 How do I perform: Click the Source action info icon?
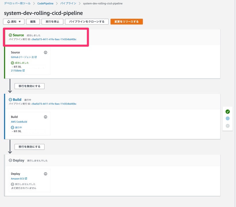pyautogui.click(x=45, y=53)
